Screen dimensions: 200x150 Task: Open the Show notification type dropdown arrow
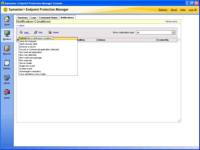[173, 33]
